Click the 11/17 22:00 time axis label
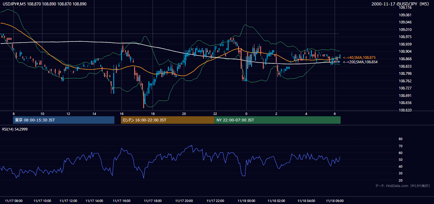This screenshot has width=434, height=204. pyautogui.click(x=215, y=201)
